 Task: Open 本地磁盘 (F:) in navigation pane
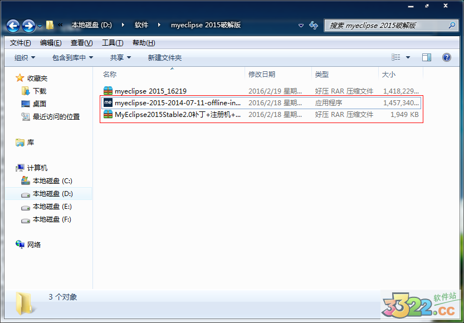click(52, 219)
